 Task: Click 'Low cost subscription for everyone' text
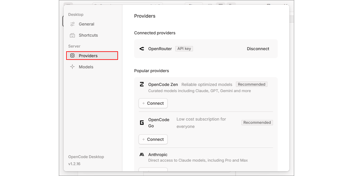click(201, 123)
